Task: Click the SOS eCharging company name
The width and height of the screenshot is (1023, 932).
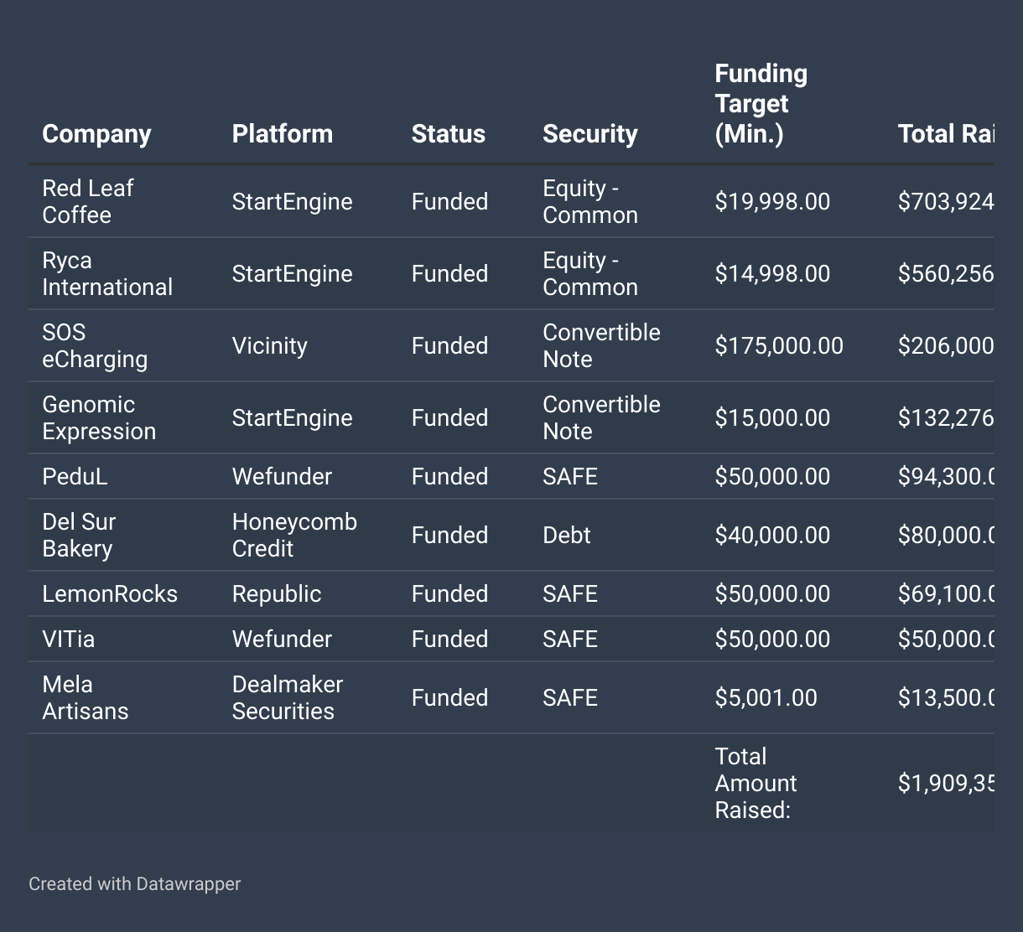Action: [95, 346]
